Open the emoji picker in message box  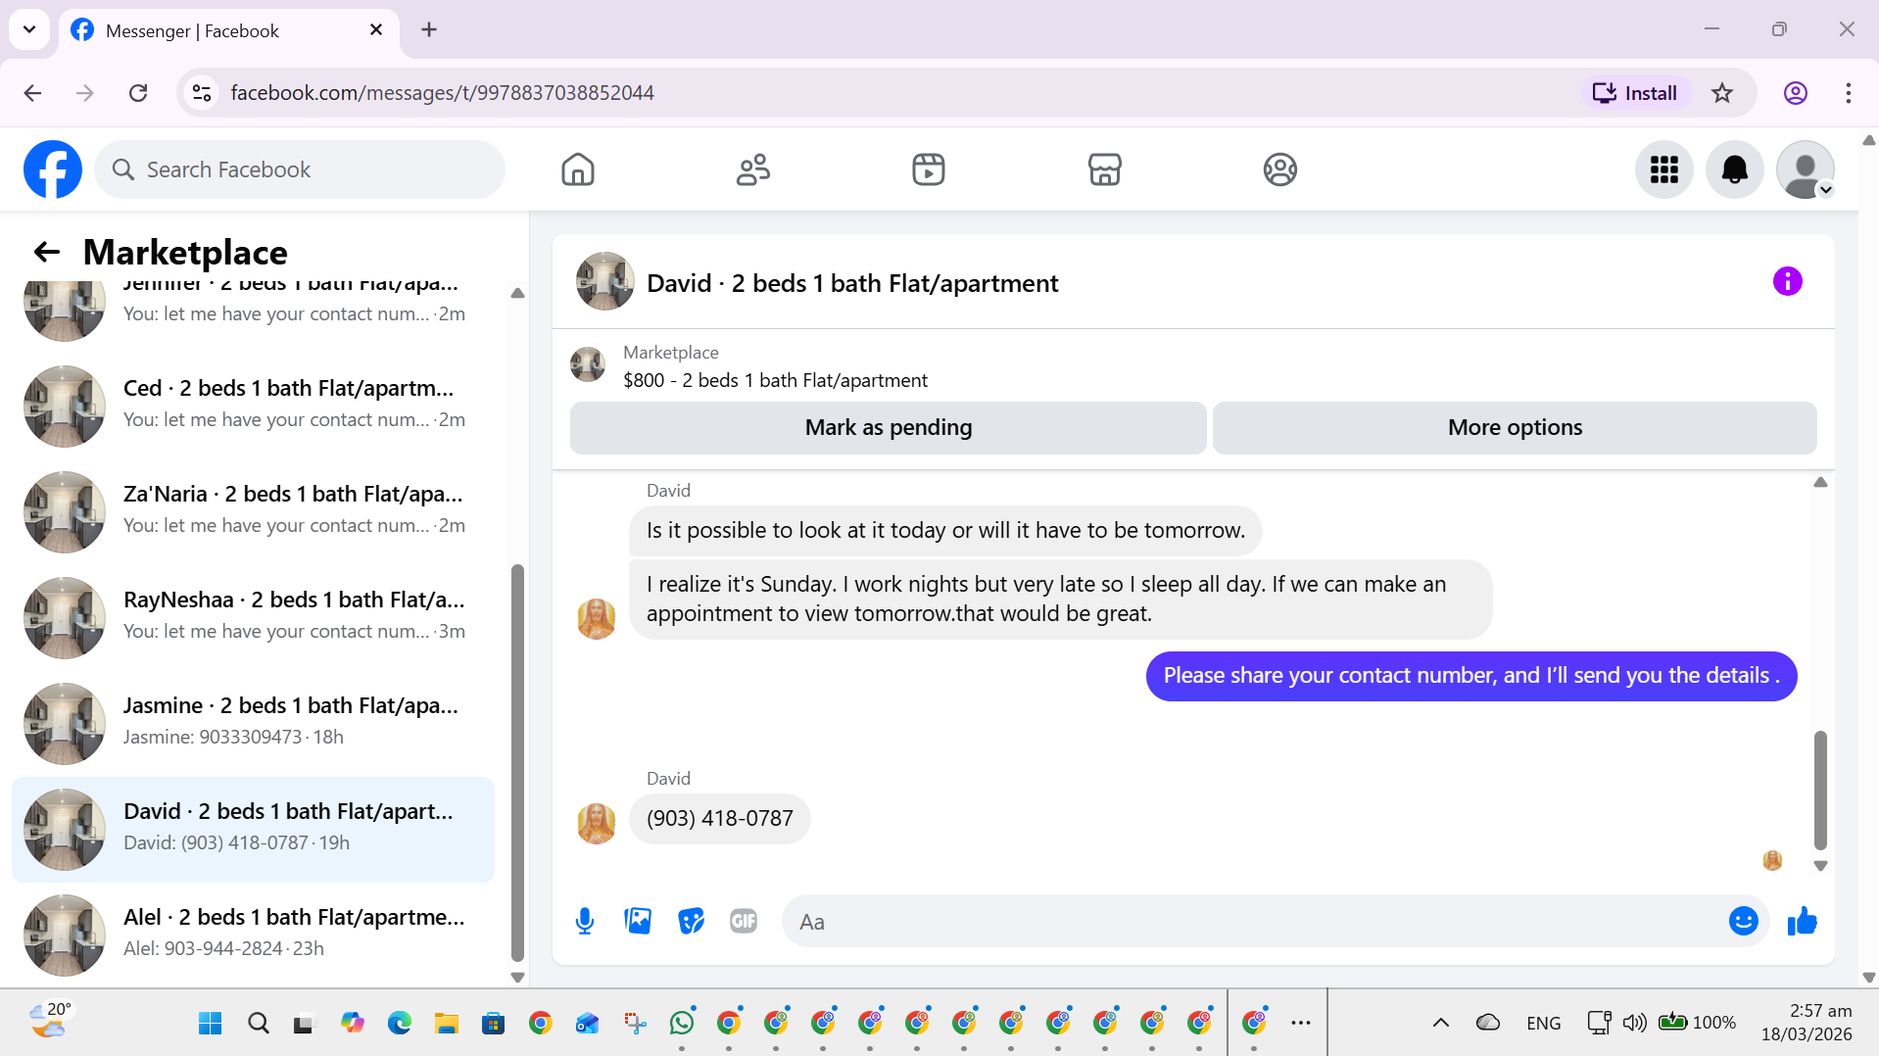(x=1744, y=921)
